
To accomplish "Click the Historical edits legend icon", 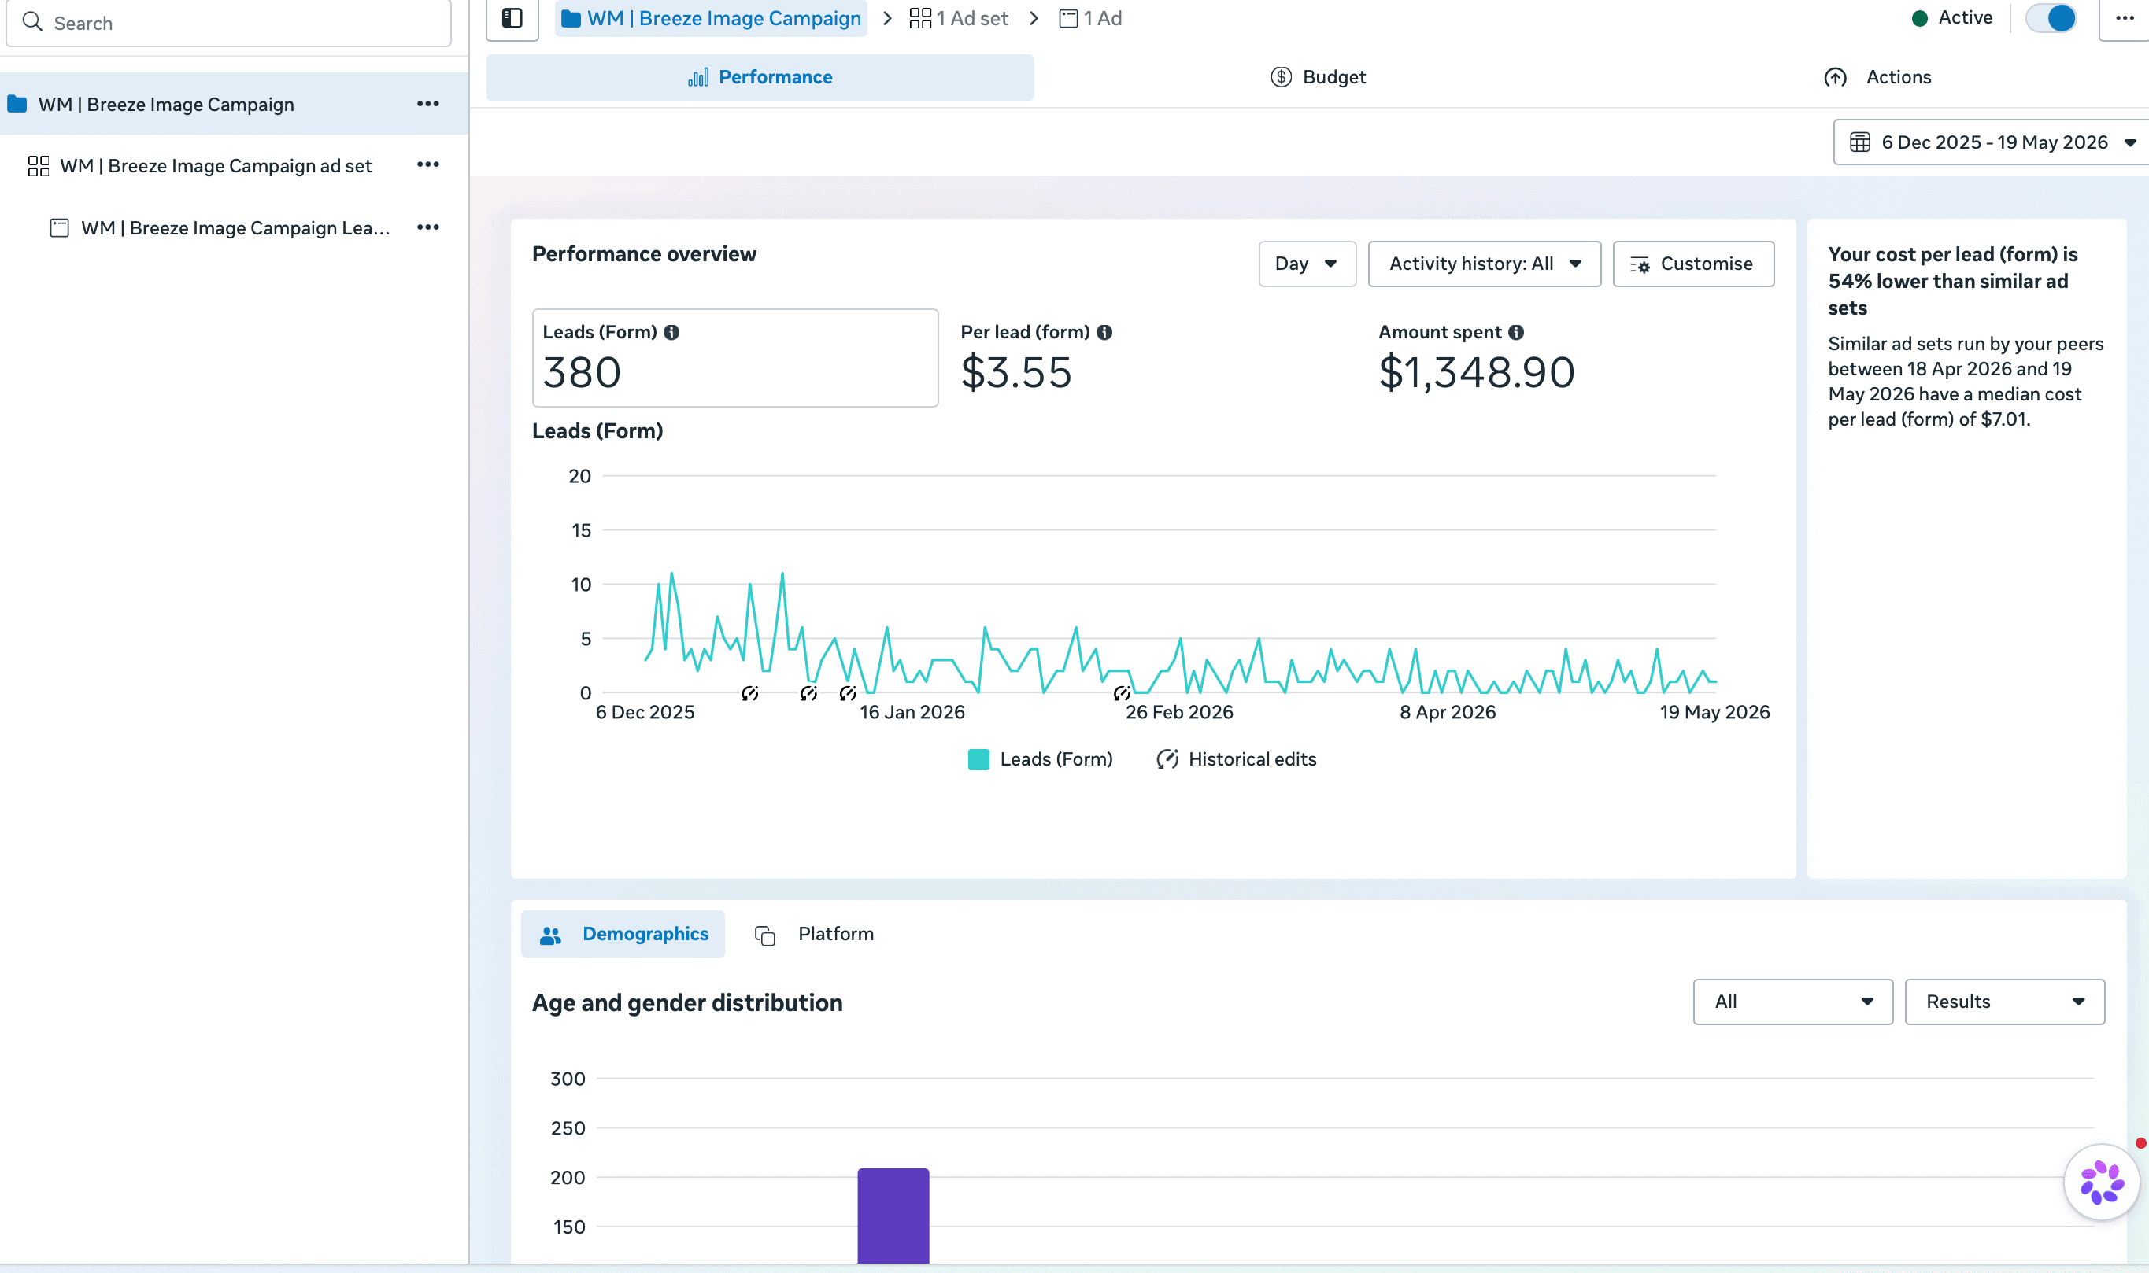I will (1167, 759).
